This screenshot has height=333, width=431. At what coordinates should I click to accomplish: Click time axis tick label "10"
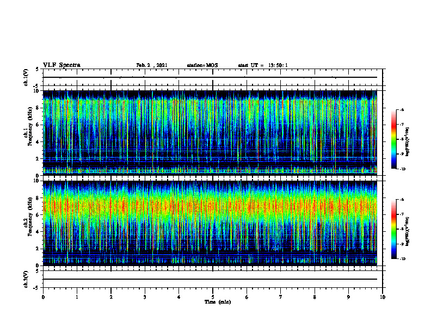(383, 297)
